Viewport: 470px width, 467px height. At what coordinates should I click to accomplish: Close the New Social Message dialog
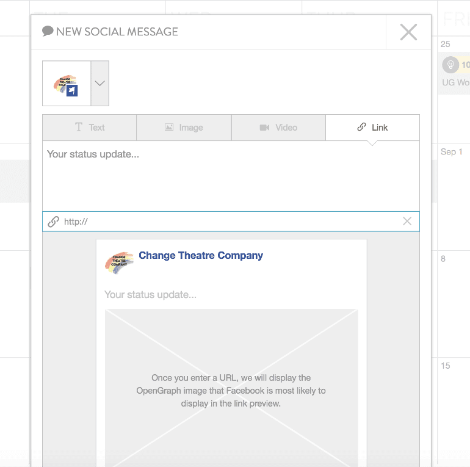(x=408, y=32)
